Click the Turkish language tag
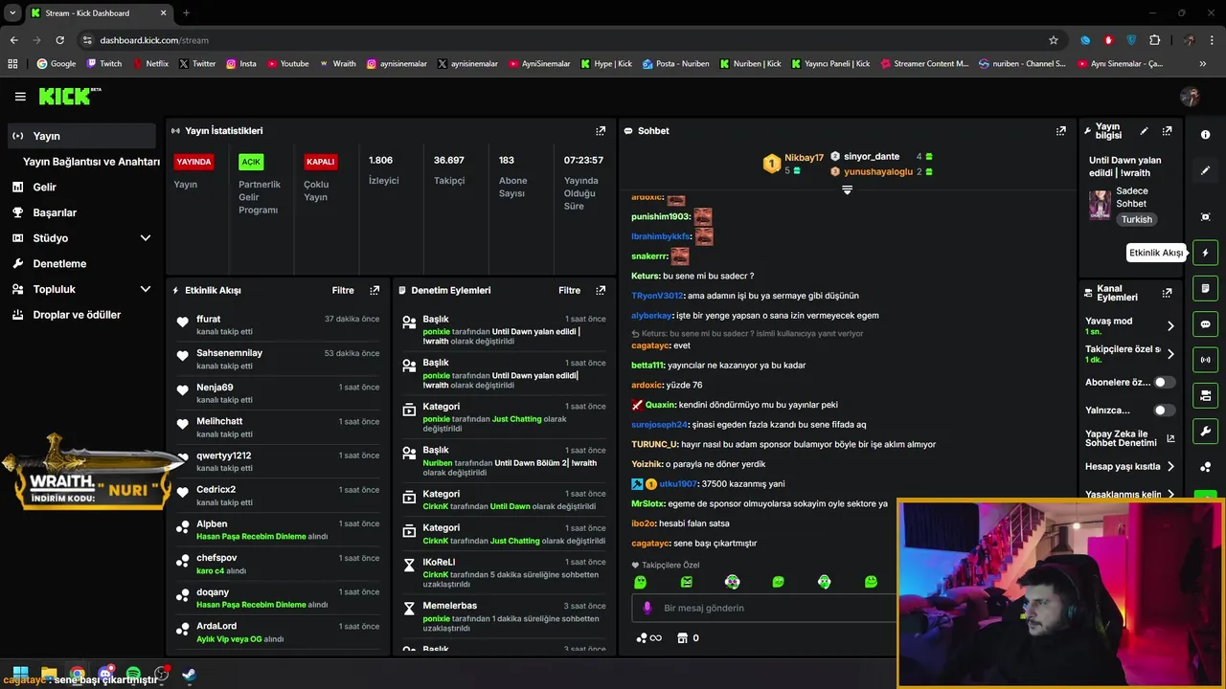Screen dimensions: 1226x689 1137,219
